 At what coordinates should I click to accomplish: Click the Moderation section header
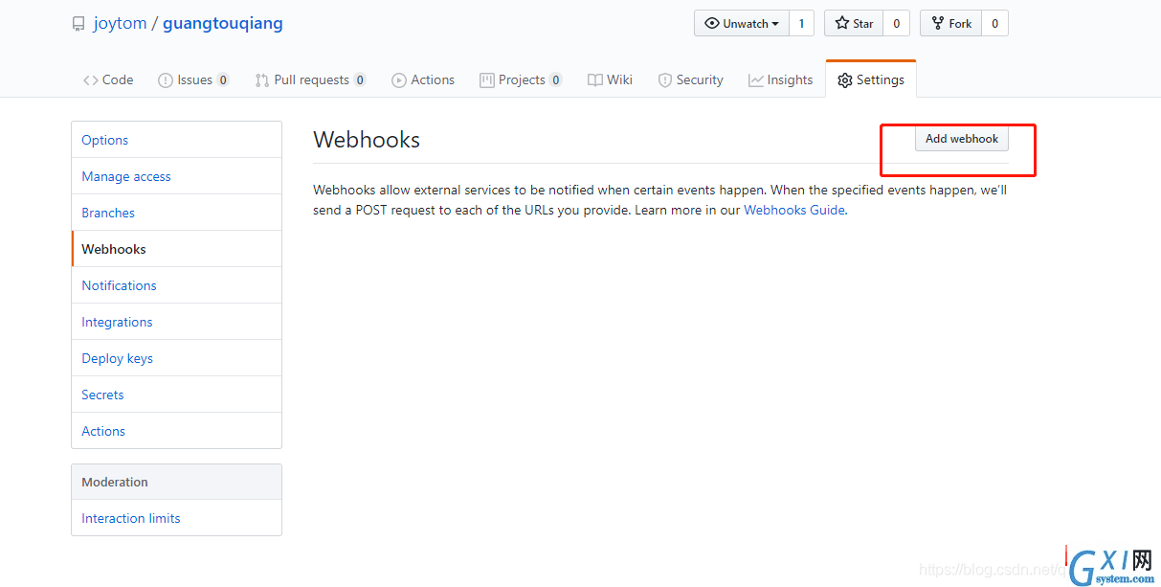[x=176, y=482]
